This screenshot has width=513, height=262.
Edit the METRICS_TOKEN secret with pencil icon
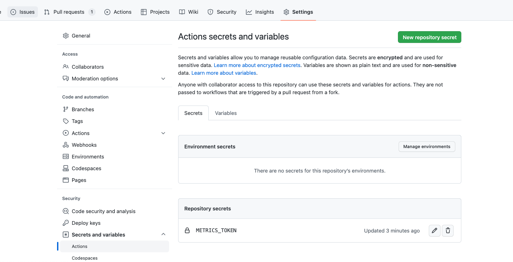[434, 231]
